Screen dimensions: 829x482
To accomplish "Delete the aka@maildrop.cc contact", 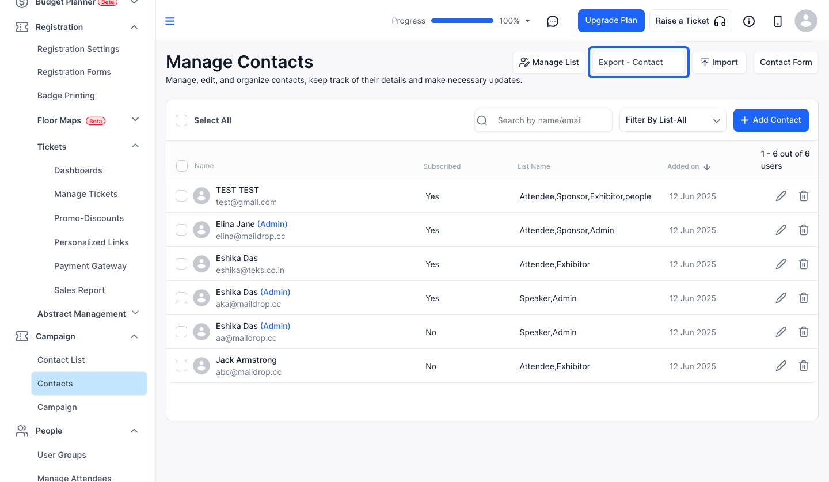I will [x=804, y=298].
